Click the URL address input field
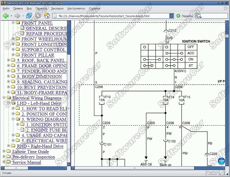Image resolution: width=230 pixels, height=177 pixels. click(x=112, y=16)
